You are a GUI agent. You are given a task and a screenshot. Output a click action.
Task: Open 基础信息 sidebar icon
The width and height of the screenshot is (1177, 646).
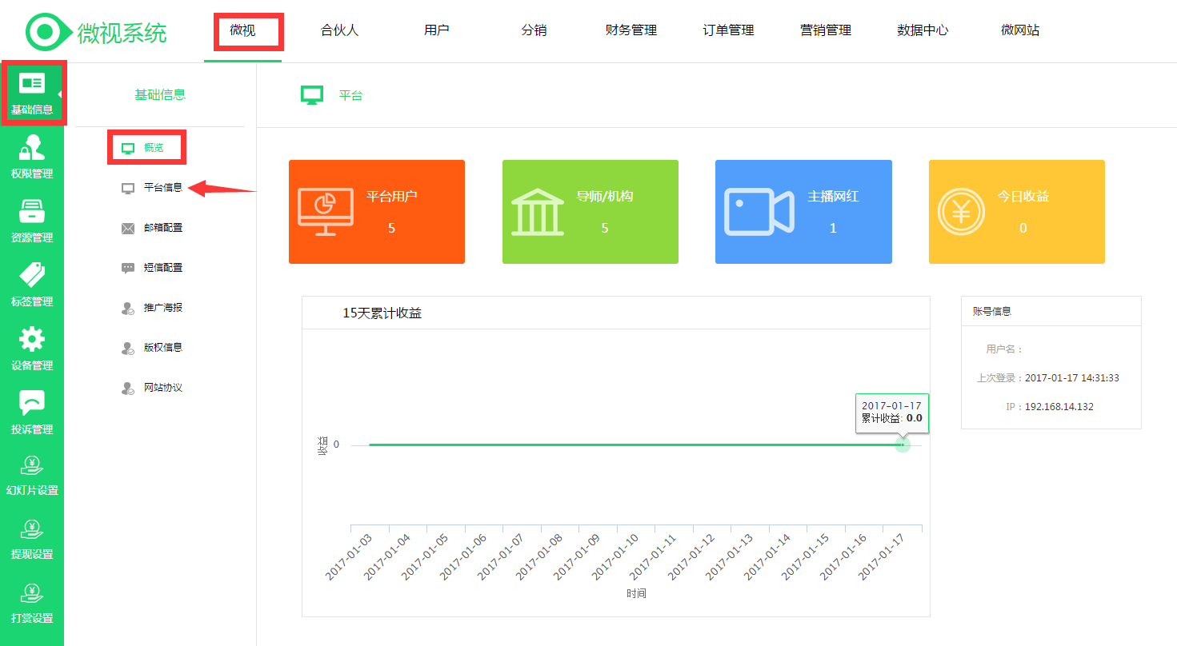(x=32, y=82)
